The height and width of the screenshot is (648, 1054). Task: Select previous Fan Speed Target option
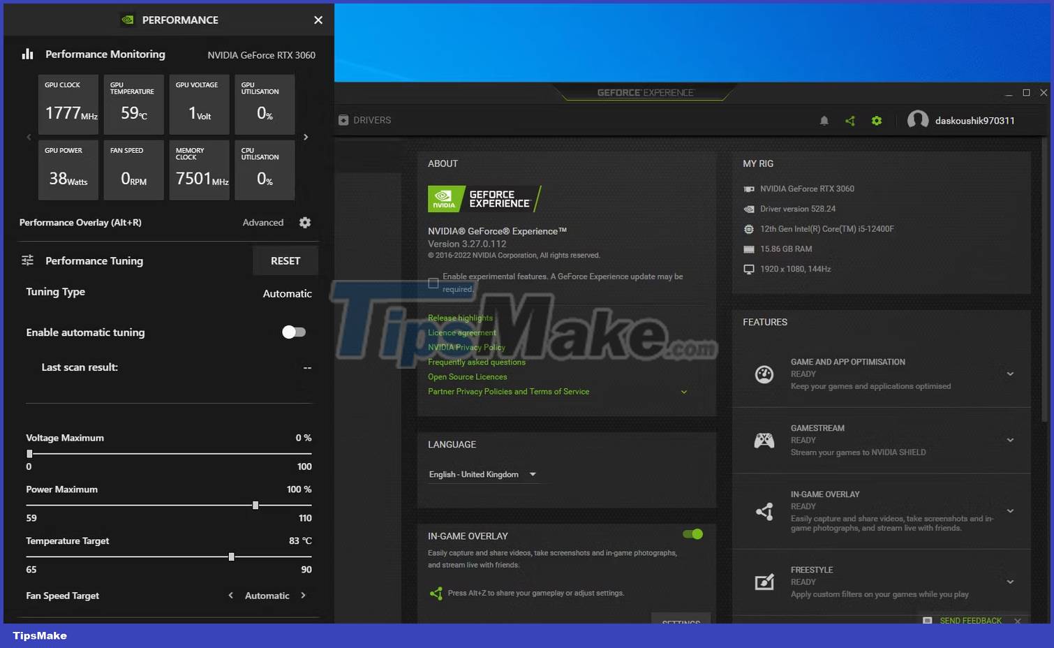point(230,596)
